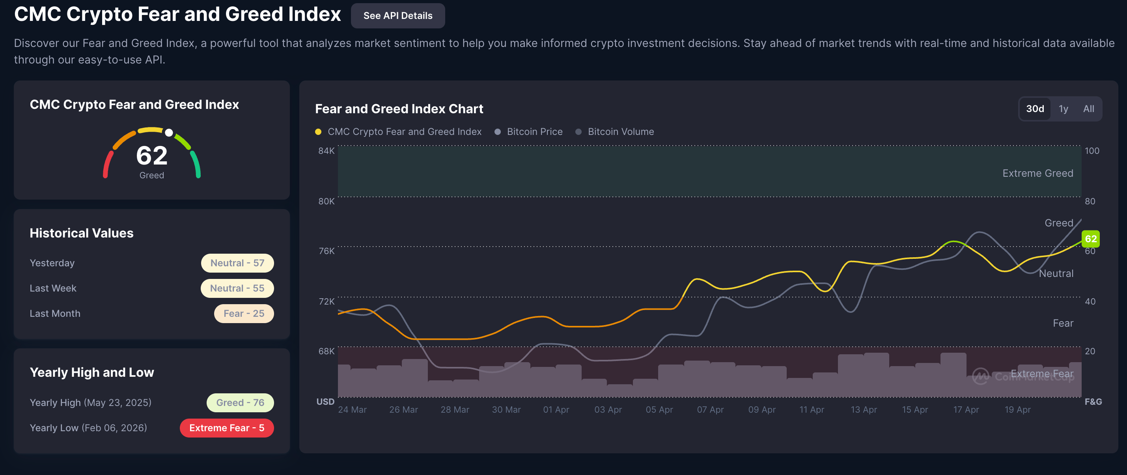Toggle the Bitcoin Price legend series
1127x475 pixels.
click(534, 132)
